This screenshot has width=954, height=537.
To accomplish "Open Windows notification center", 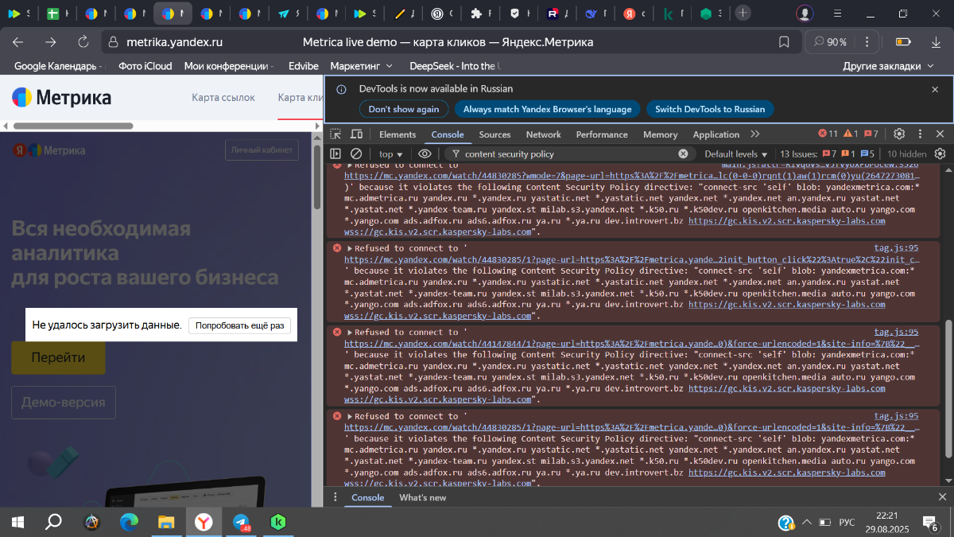I will (930, 523).
